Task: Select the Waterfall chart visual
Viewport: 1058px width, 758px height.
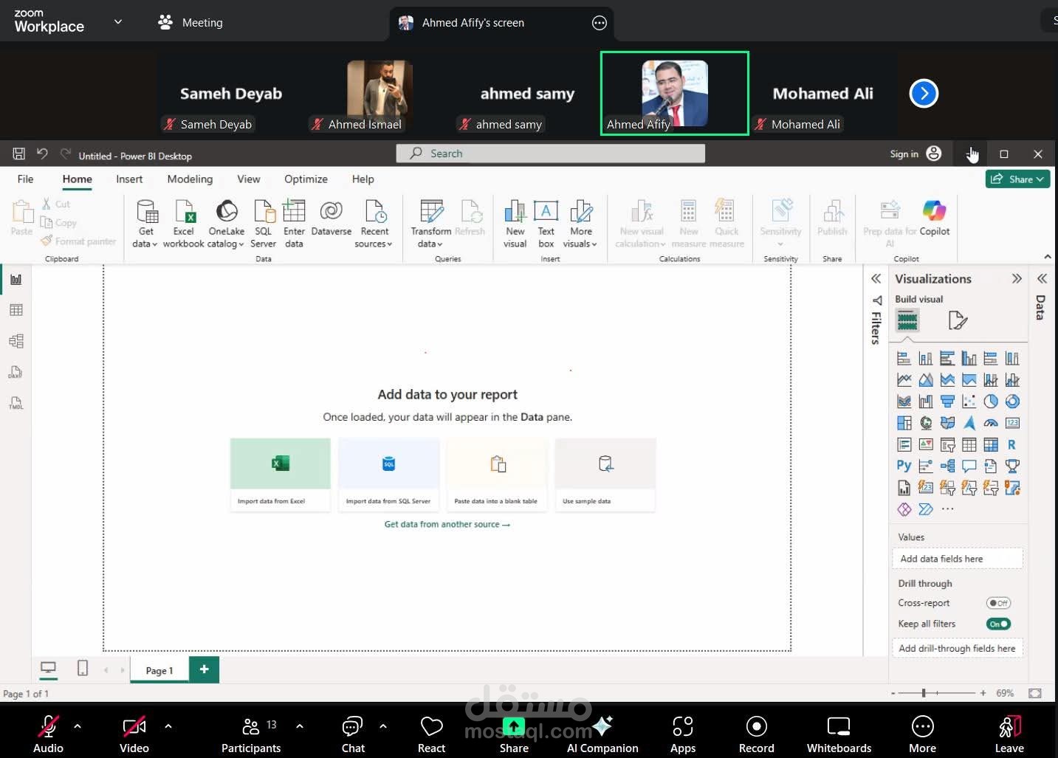Action: coord(926,402)
